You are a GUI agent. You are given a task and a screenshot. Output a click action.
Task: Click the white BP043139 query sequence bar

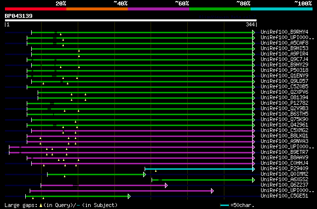tap(131, 20)
